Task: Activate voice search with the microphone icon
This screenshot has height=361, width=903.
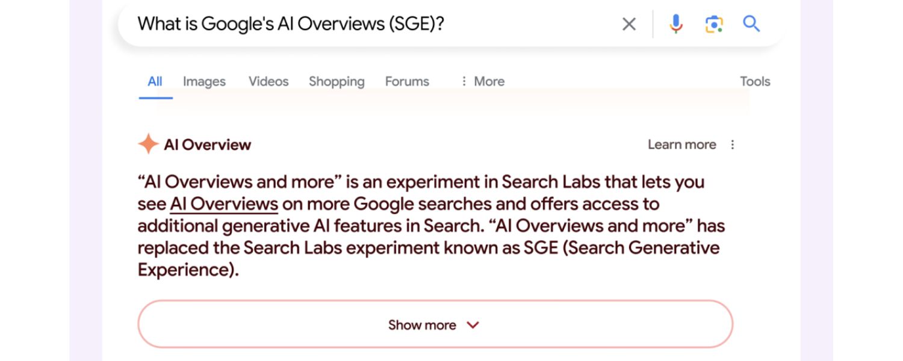Action: click(x=676, y=24)
